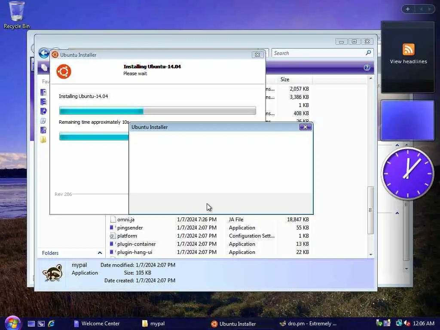Select the plugin-container application icon

112,244
